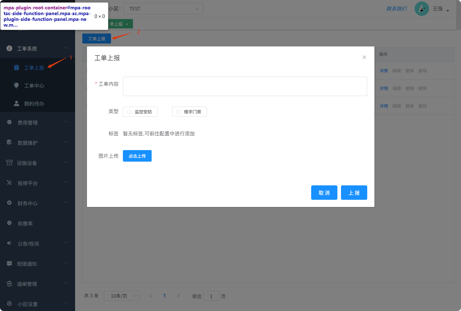Select the 监控安防 type radio button
This screenshot has height=311, width=461.
(x=128, y=112)
